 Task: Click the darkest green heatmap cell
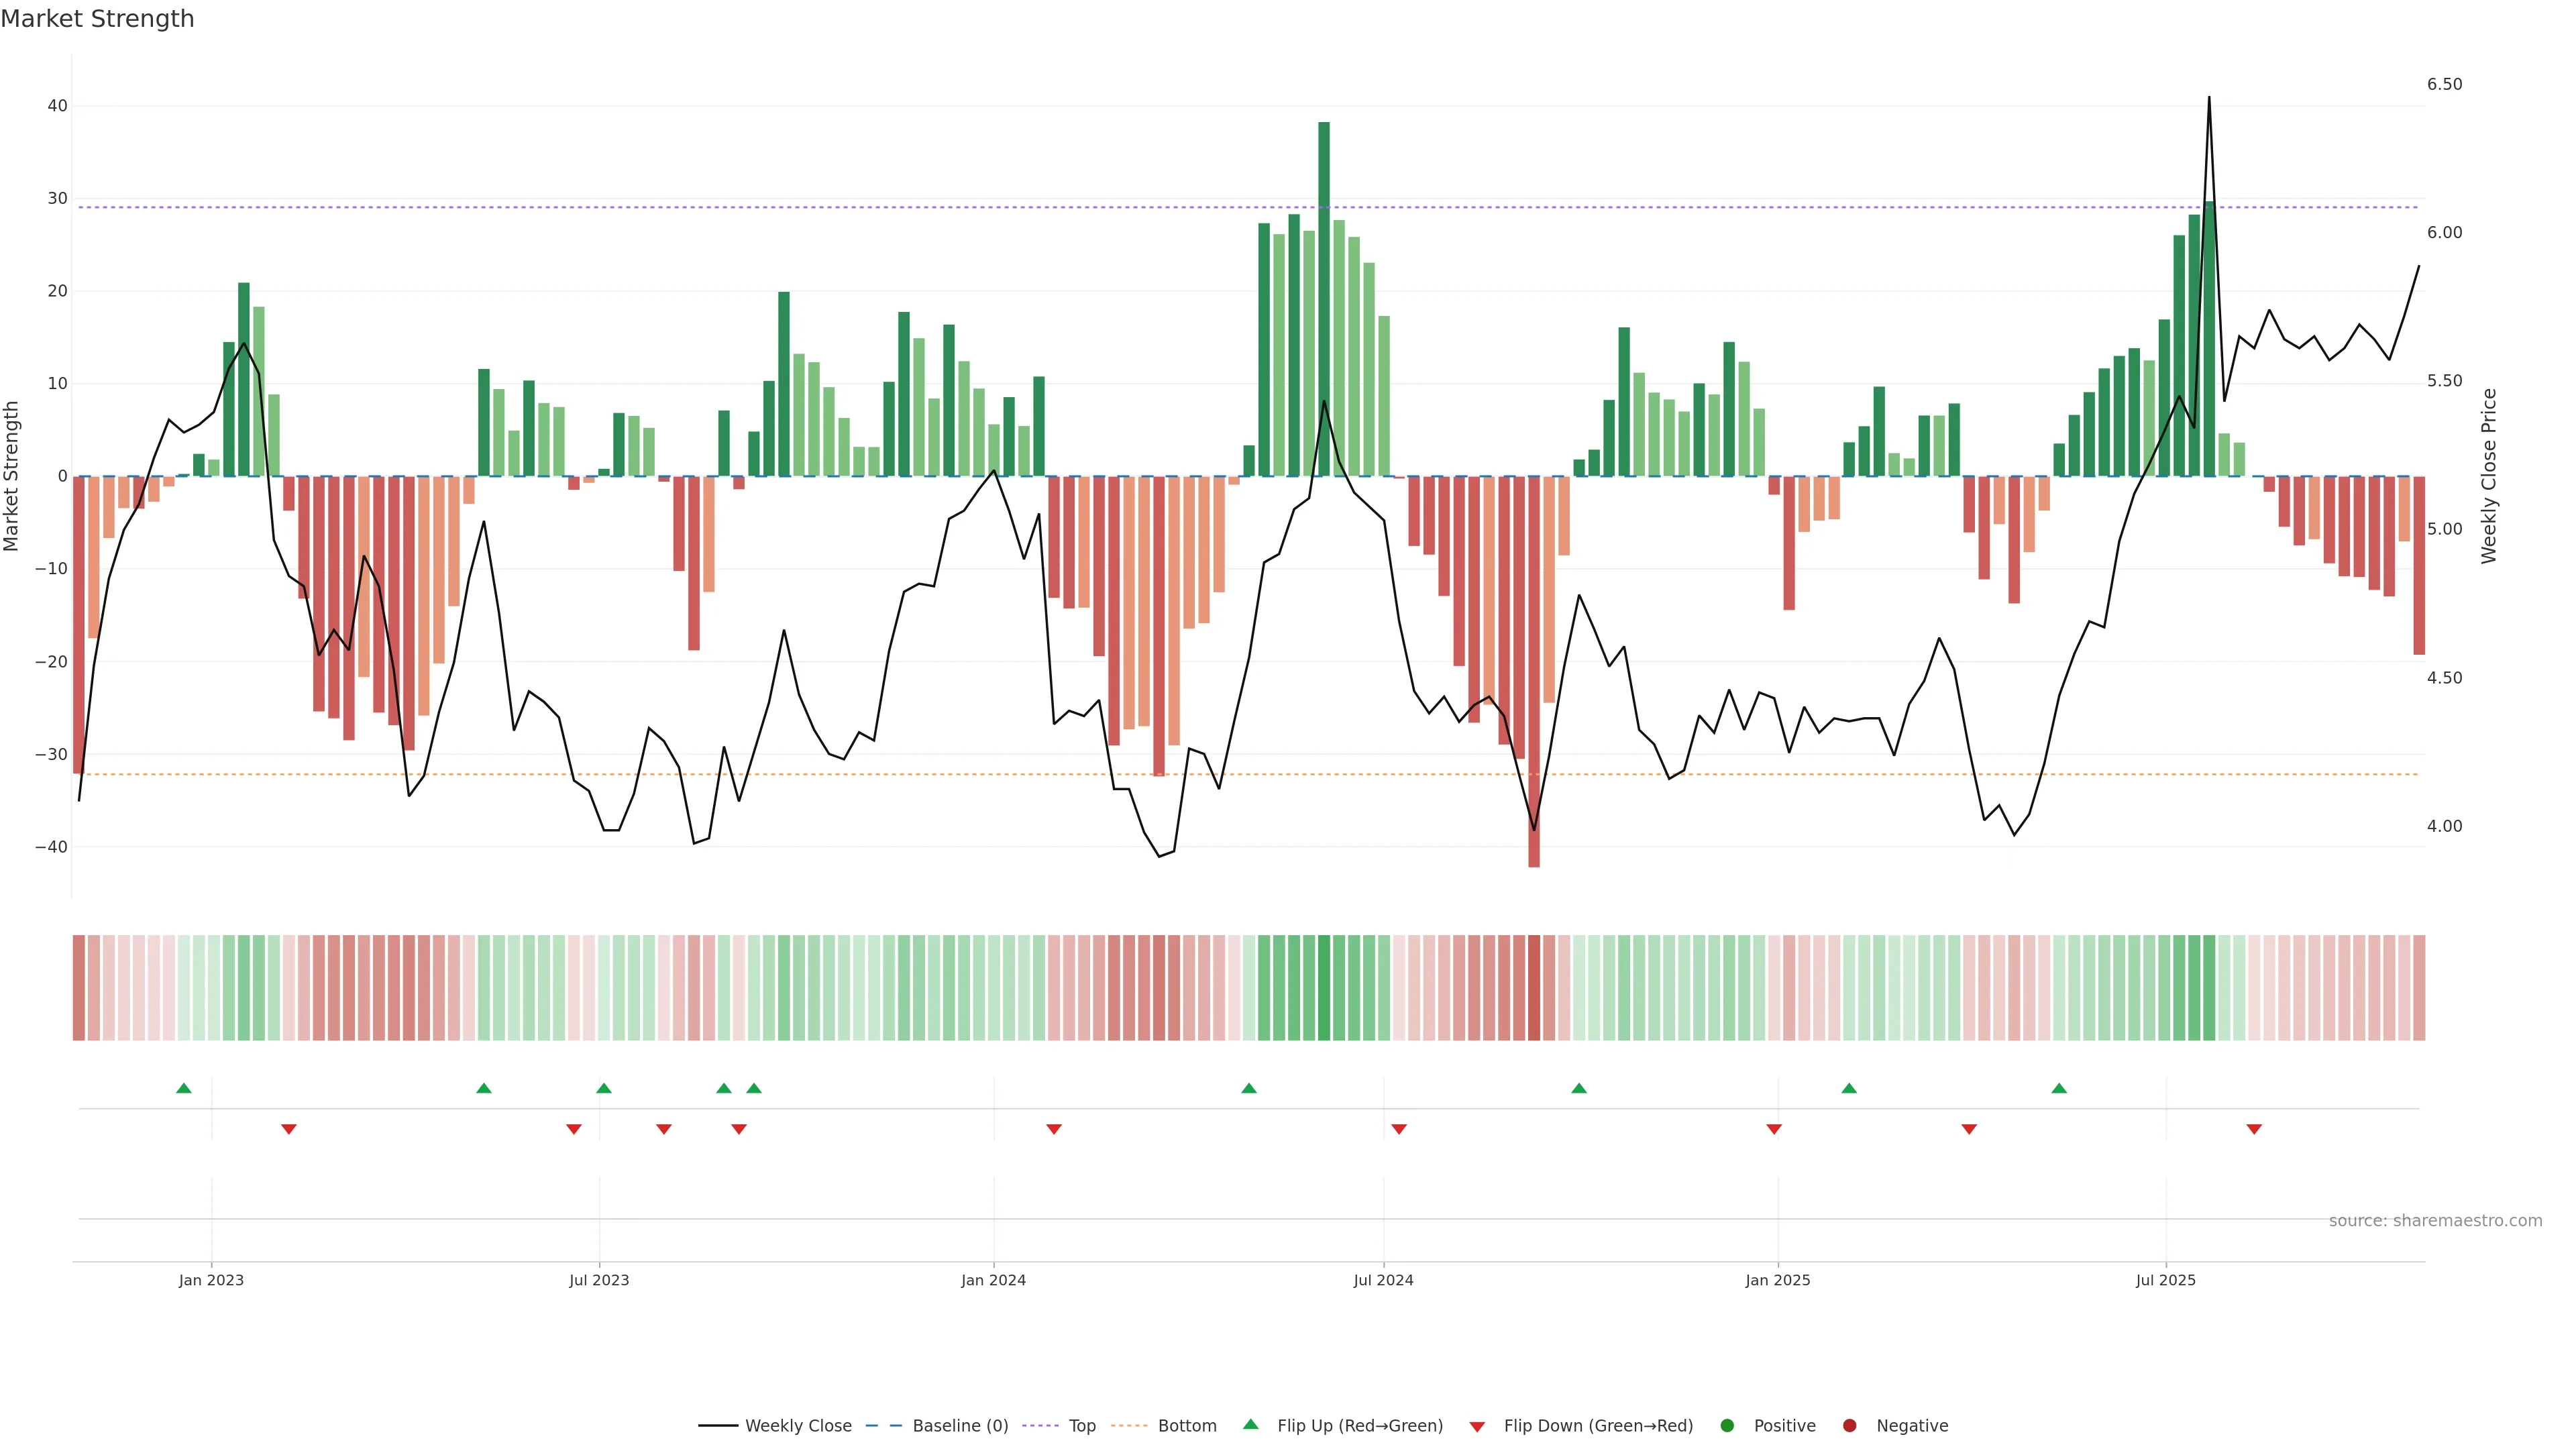pos(1324,988)
